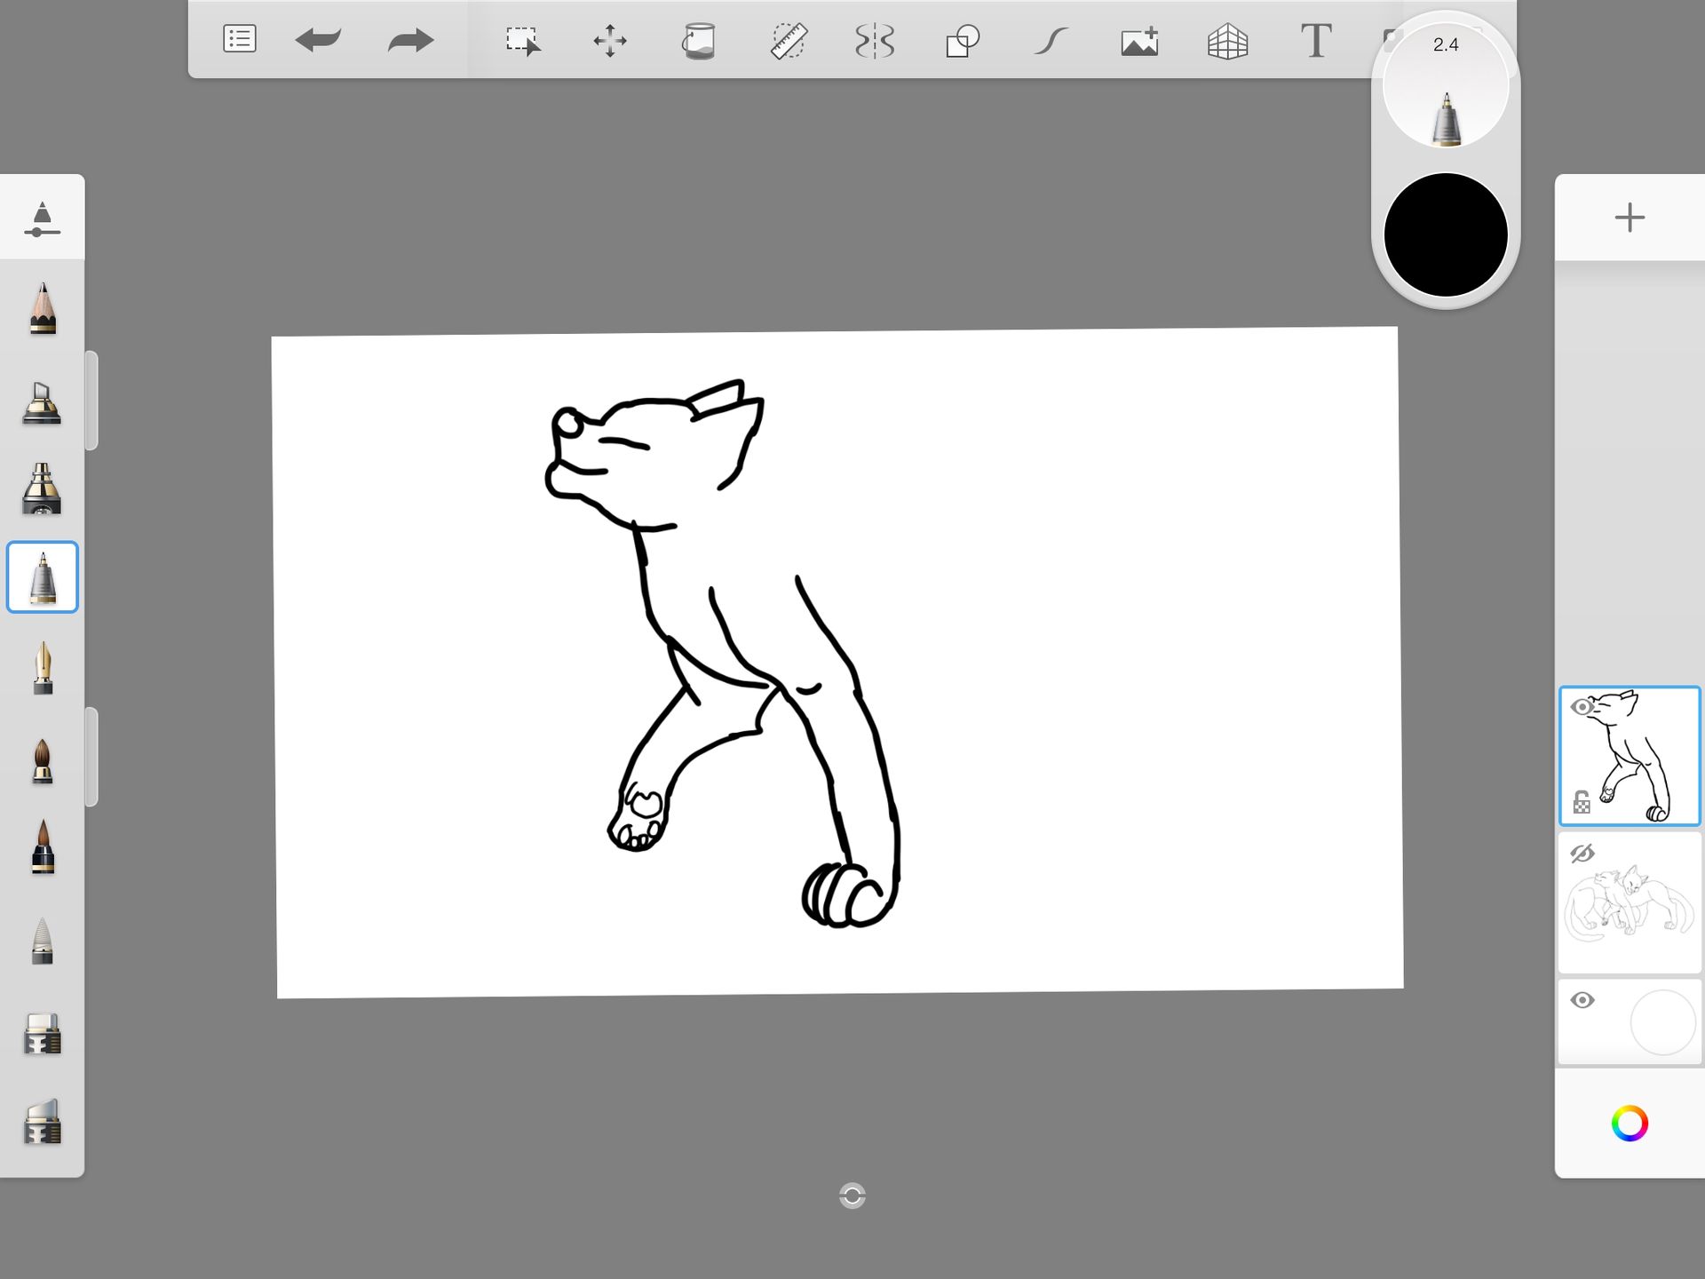The image size is (1705, 1279).
Task: Tap the UI toggle circle below canvas
Action: pyautogui.click(x=852, y=1196)
